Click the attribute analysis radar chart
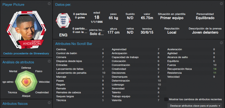This screenshot has width=225, height=108. [x=26, y=81]
